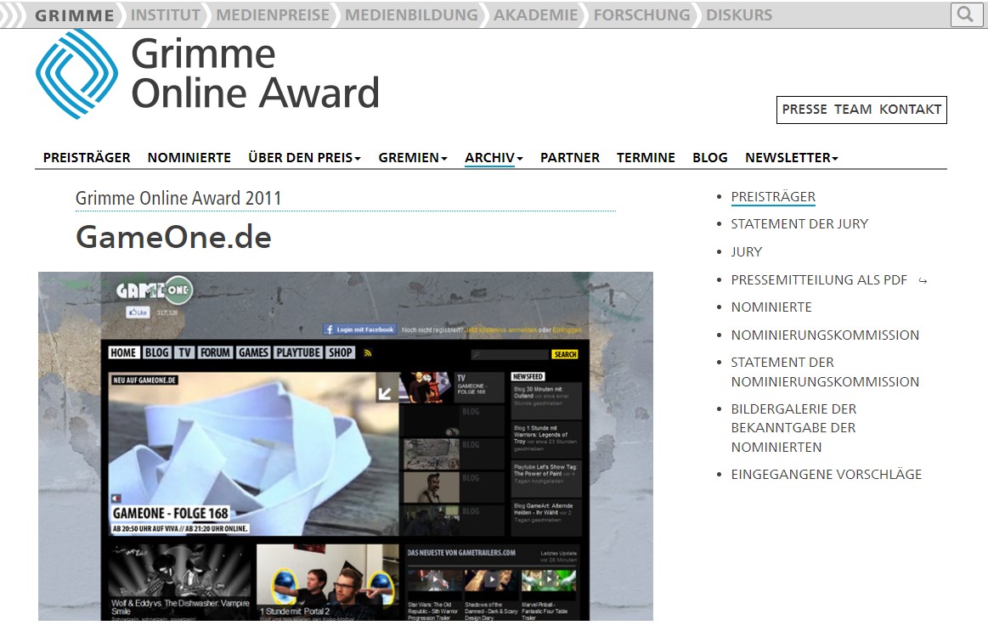Open STATEMENT DER NOMINIERUNGSKOMMISSION sidebar link
Screen dimensions: 988x631
pos(825,371)
